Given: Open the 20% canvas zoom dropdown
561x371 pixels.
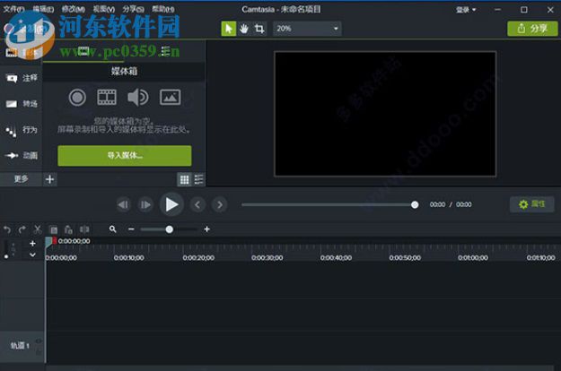Looking at the screenshot, I should [x=307, y=29].
